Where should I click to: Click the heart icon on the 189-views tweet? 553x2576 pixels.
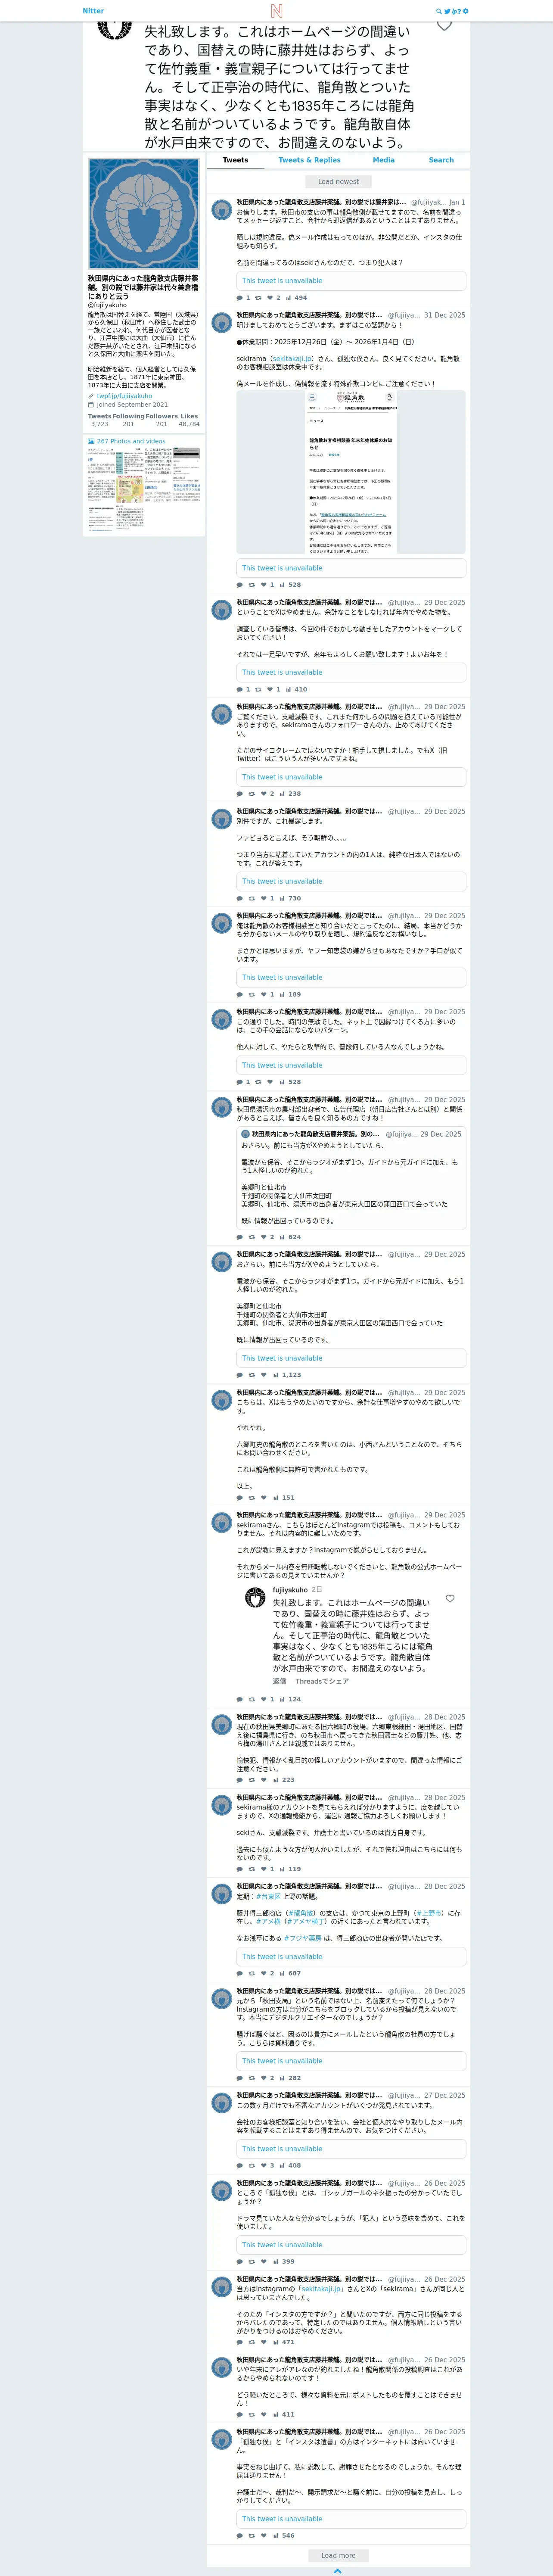coord(263,994)
